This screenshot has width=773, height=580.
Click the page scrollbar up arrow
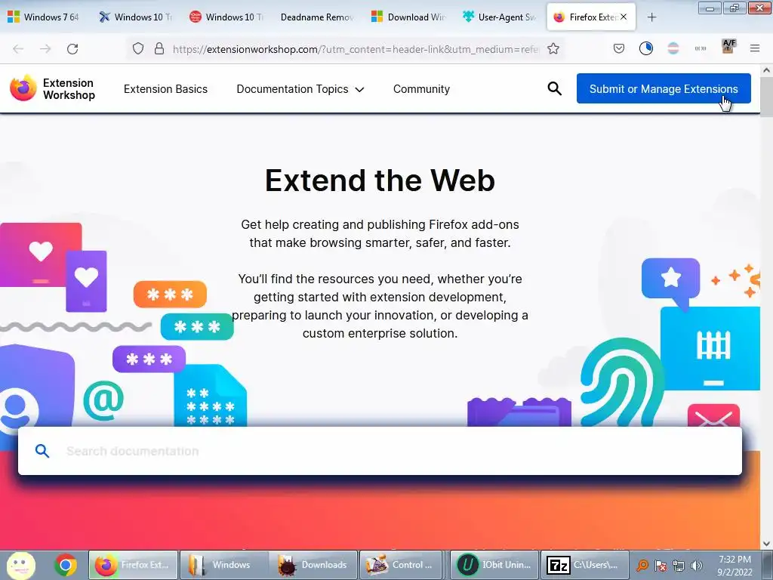pyautogui.click(x=766, y=70)
